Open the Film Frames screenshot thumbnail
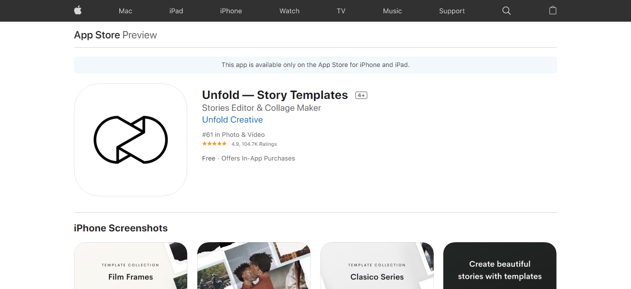Viewport: 631px width, 289px height. tap(131, 266)
